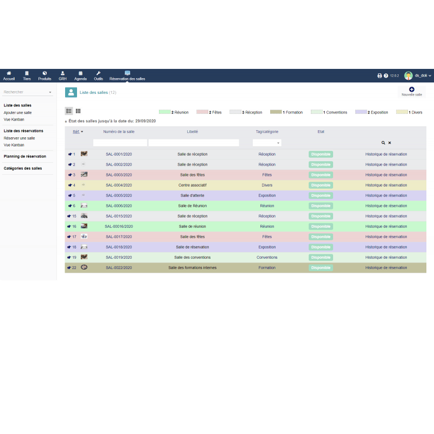Open the GRH menu item
The height and width of the screenshot is (434, 434).
pos(62,75)
